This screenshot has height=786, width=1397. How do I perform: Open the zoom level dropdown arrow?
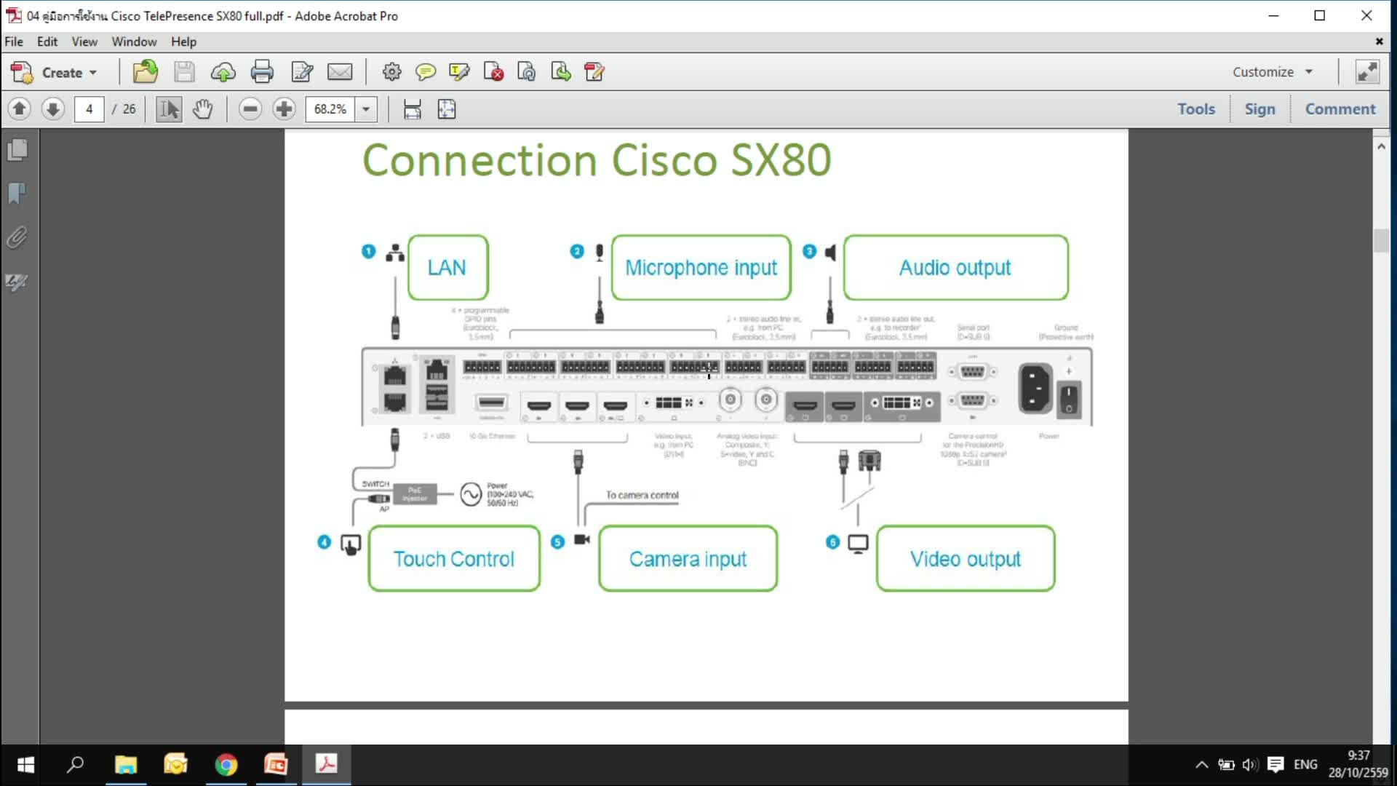366,109
